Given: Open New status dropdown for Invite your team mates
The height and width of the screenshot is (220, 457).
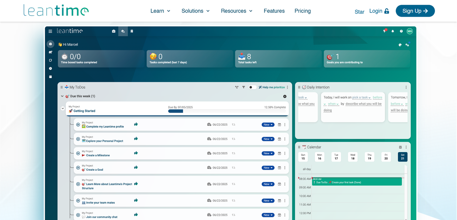Looking at the screenshot, I should click(268, 201).
